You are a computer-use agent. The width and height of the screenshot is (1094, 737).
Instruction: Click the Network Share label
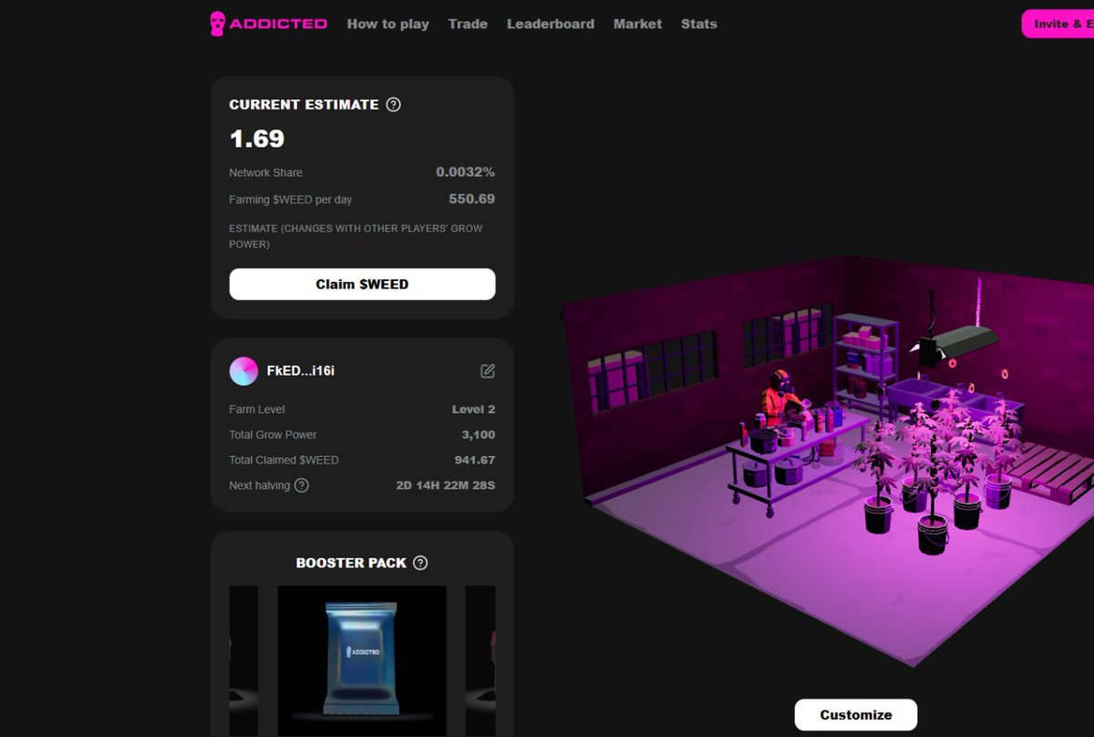click(x=265, y=172)
